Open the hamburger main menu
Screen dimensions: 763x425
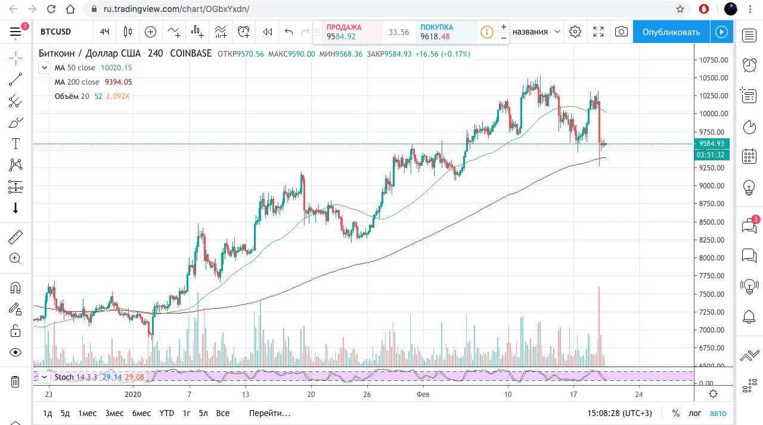point(15,32)
